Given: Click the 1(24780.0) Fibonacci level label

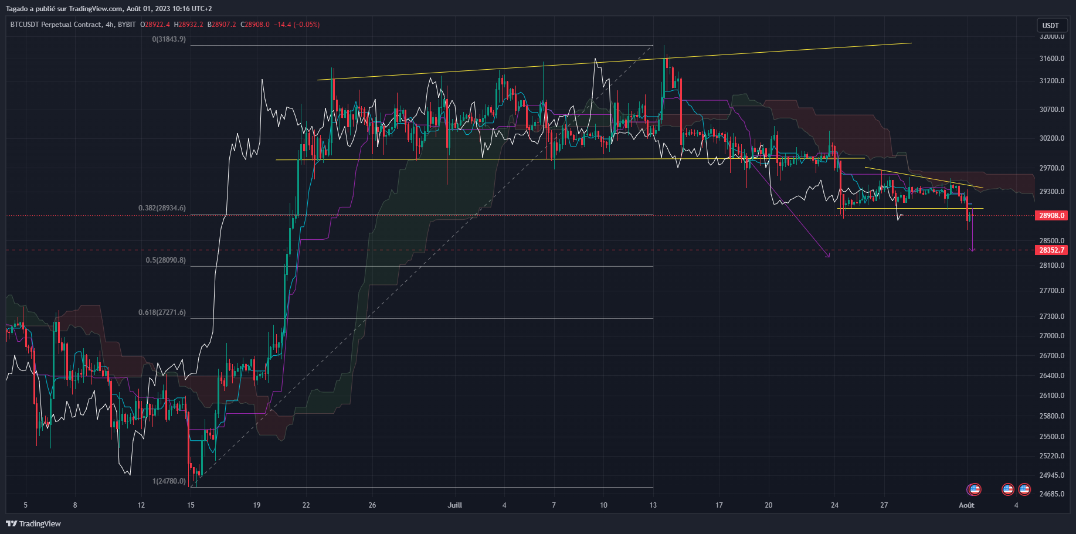Looking at the screenshot, I should tap(169, 480).
